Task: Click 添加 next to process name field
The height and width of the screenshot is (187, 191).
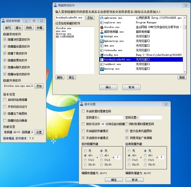Action: point(90,18)
